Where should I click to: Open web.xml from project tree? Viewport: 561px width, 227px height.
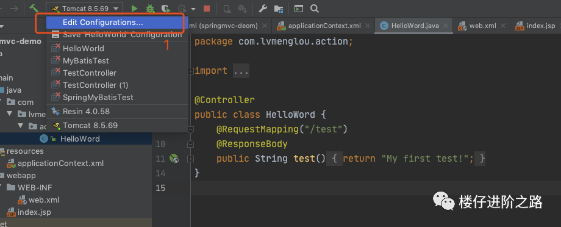44,200
